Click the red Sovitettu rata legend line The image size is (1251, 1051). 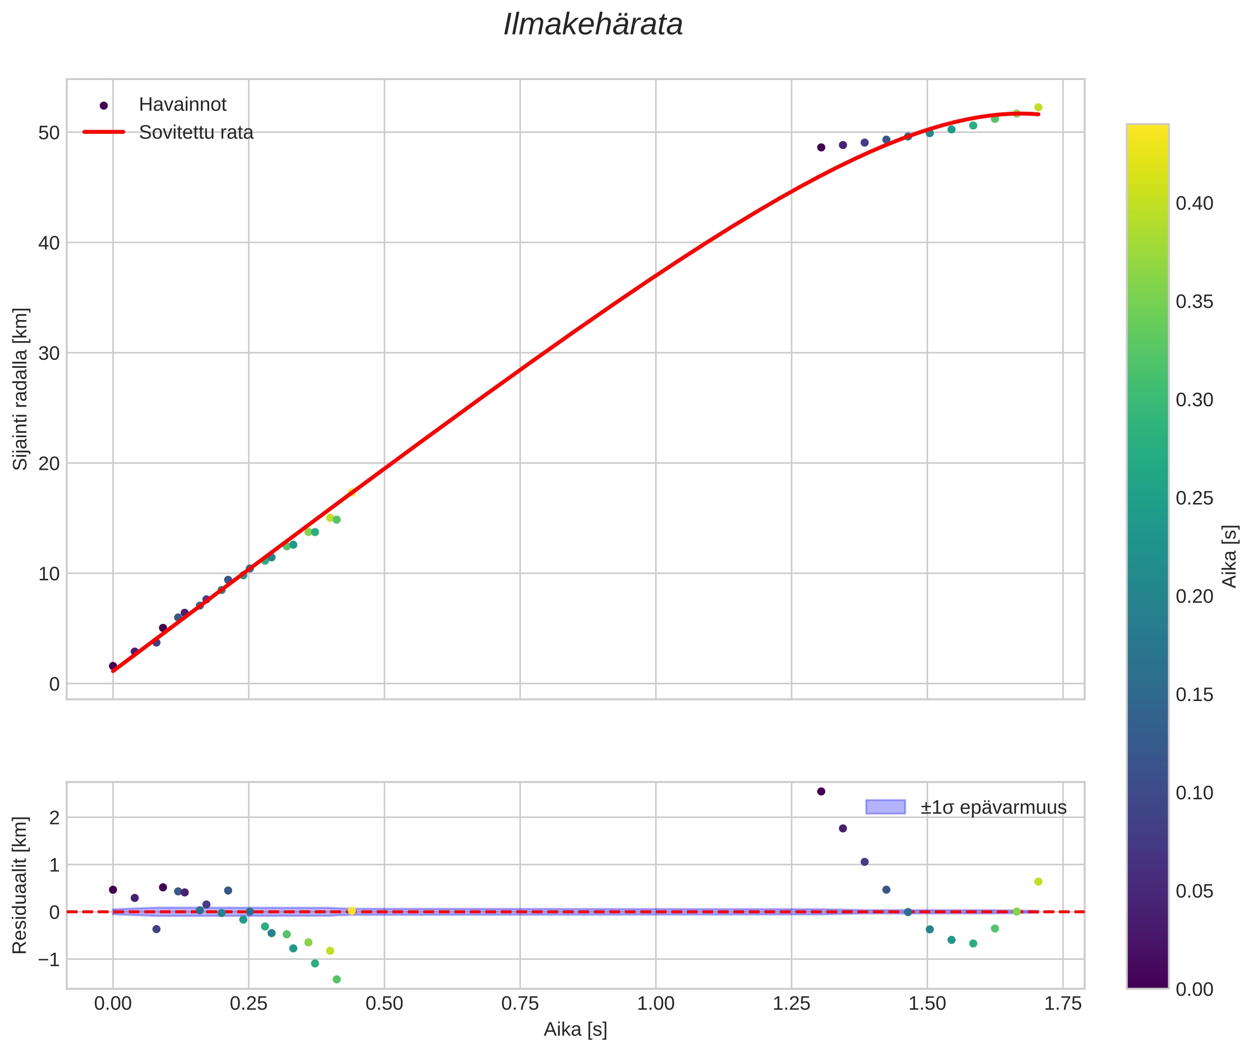pyautogui.click(x=104, y=132)
